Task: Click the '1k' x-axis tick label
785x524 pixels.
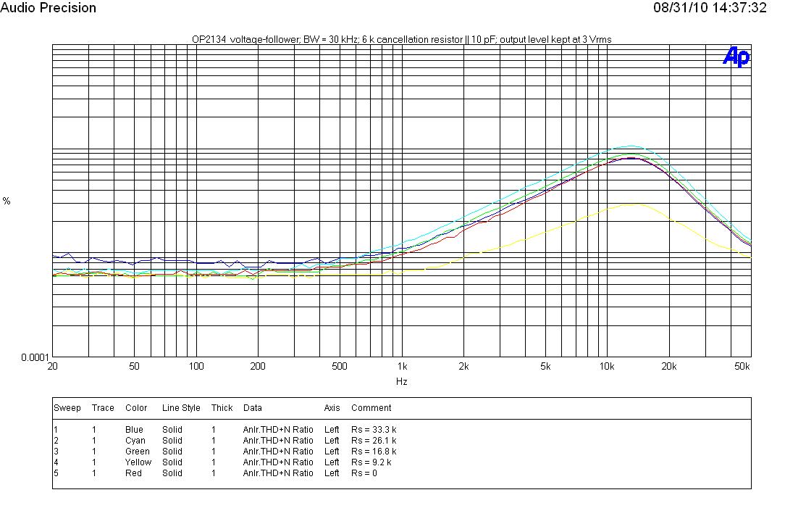Action: coord(402,366)
